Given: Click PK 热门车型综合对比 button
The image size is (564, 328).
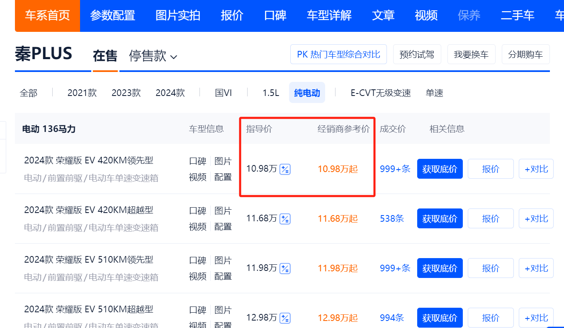Looking at the screenshot, I should pyautogui.click(x=338, y=54).
